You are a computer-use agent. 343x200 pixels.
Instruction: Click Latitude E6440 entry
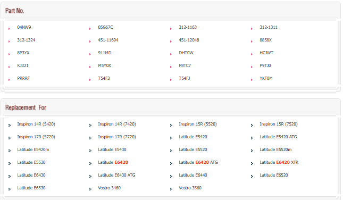click(x=193, y=175)
